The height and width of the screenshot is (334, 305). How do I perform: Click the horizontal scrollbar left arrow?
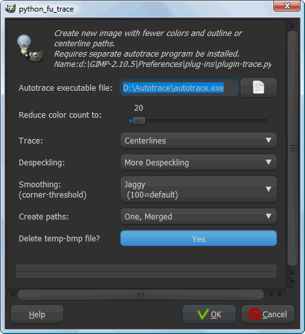tap(12, 295)
